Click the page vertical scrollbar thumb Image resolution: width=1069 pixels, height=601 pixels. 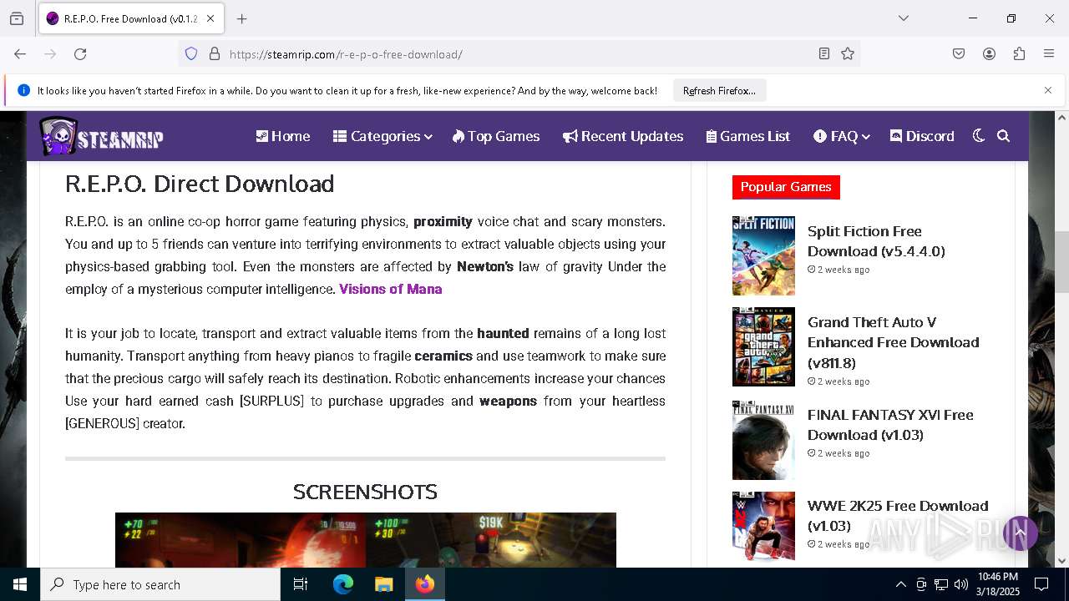point(1061,262)
